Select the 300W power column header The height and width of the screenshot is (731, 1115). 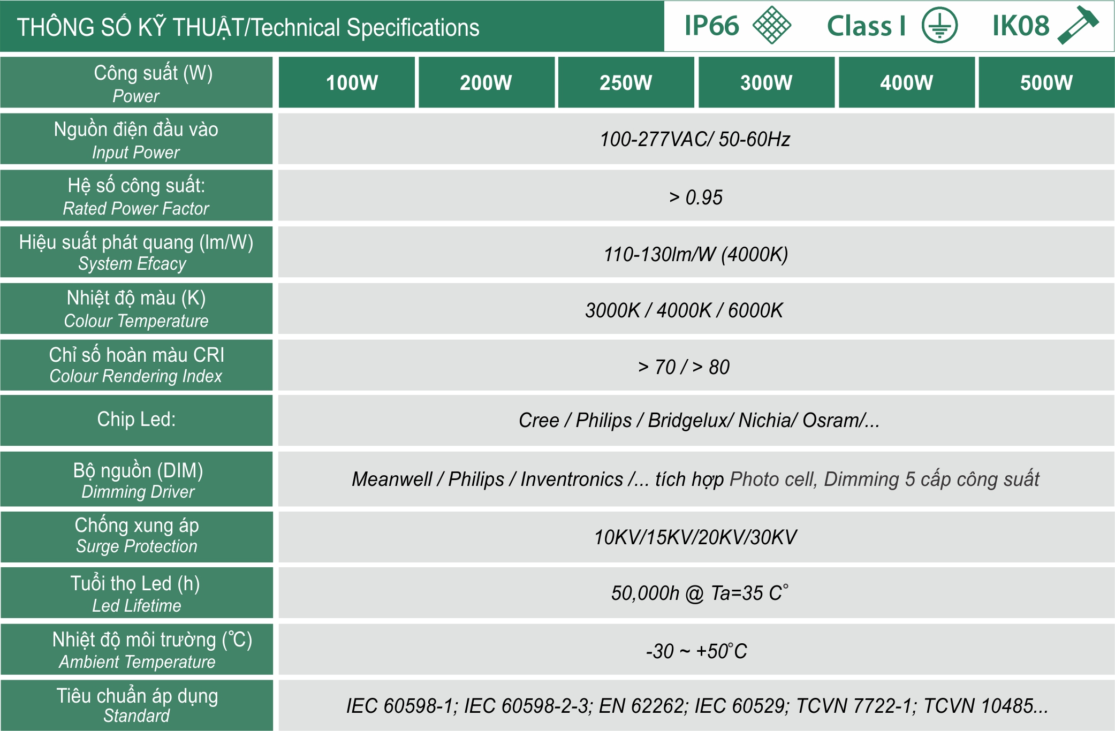click(767, 82)
